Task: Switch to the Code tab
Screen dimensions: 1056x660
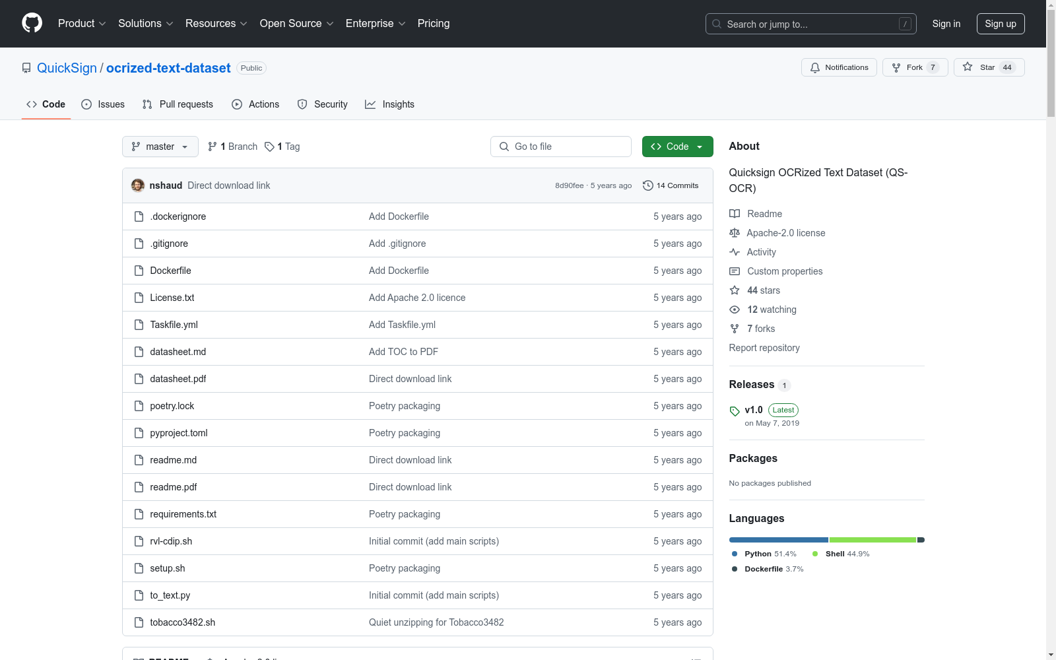Action: 46,104
